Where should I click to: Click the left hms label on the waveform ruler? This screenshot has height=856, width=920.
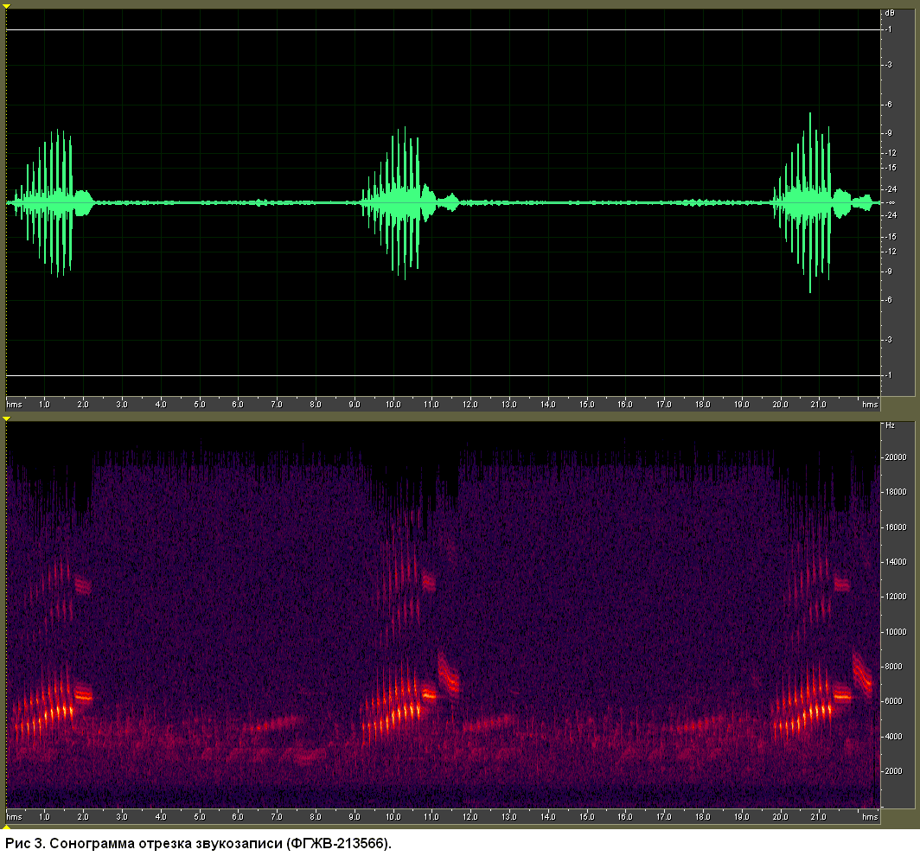pos(14,405)
